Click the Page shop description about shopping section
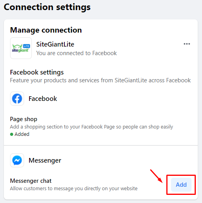This screenshot has height=203, width=202. [92, 127]
